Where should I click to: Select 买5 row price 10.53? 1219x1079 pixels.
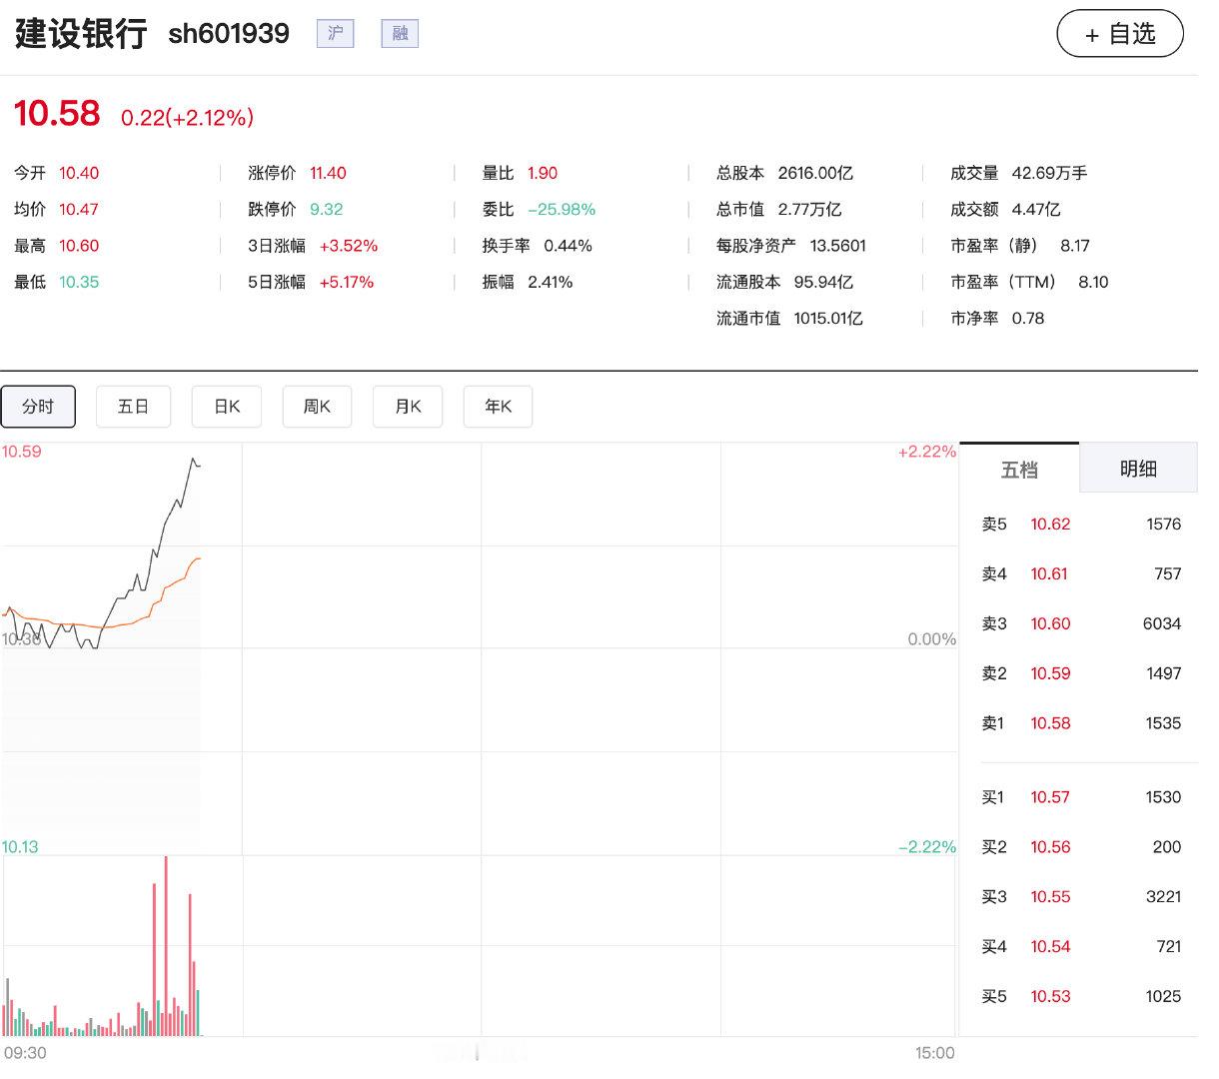point(1050,996)
